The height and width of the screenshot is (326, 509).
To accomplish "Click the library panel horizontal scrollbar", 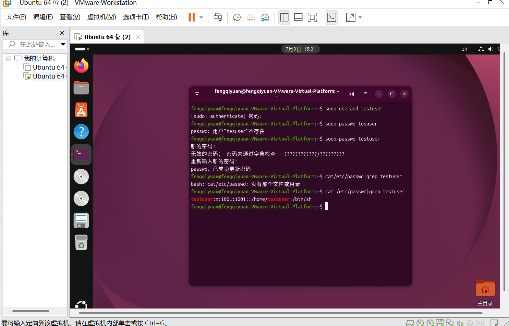I will [31, 311].
